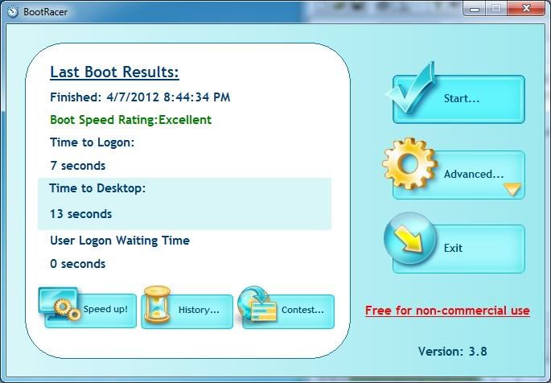This screenshot has height=383, width=551.
Task: Click the blue checkmark icon on Start
Action: (410, 87)
